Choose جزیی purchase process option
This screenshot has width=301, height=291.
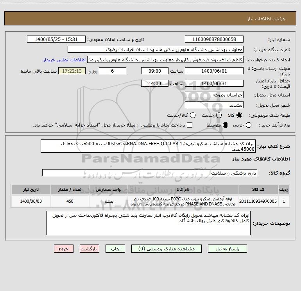[248, 125]
